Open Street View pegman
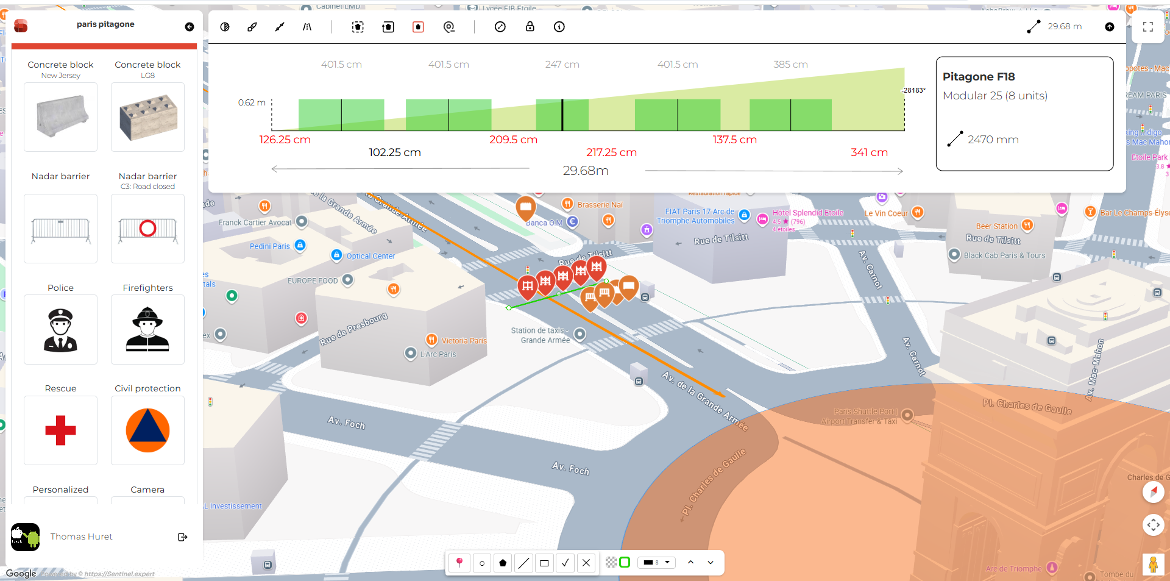The image size is (1170, 581). click(x=1153, y=565)
